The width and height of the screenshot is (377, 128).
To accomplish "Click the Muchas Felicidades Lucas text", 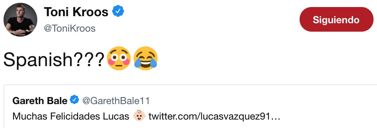I will click(x=71, y=116).
